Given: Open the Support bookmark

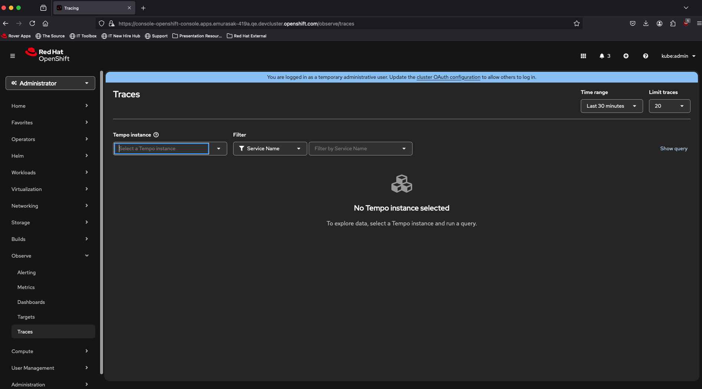Looking at the screenshot, I should click(x=156, y=36).
